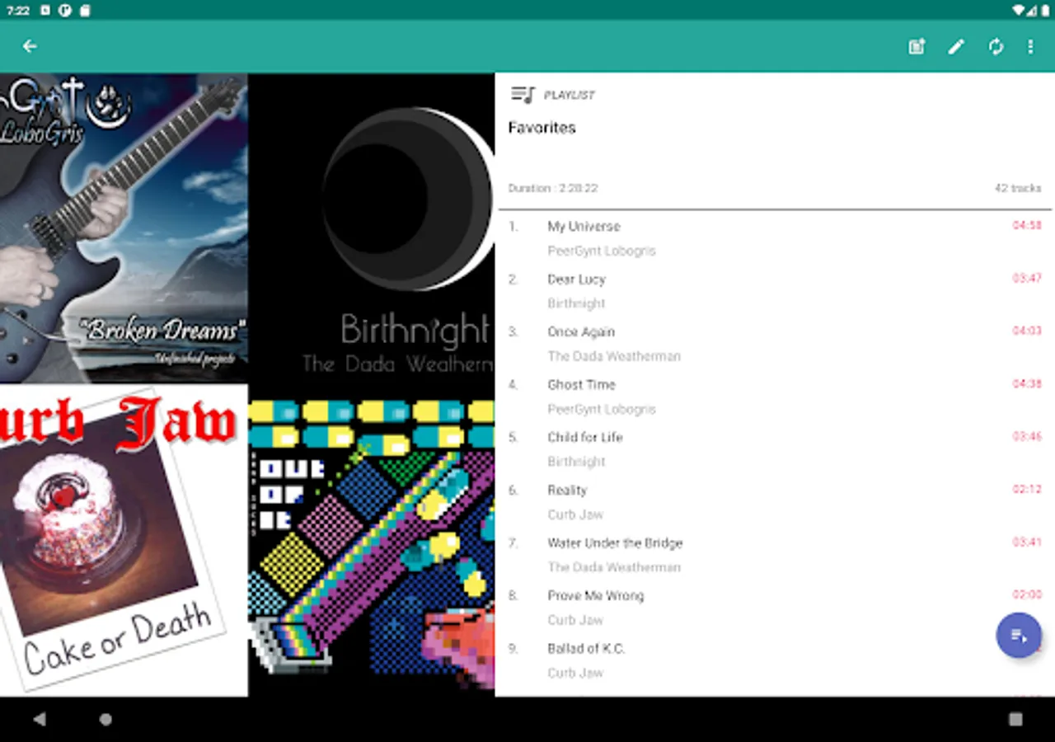
Task: Tap artist Birthnight under Dear Lucy
Action: 576,303
